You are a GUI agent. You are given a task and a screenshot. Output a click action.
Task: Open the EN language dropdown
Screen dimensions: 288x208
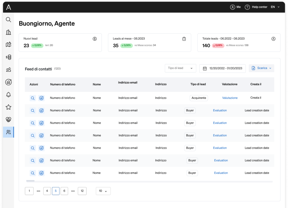tap(275, 7)
